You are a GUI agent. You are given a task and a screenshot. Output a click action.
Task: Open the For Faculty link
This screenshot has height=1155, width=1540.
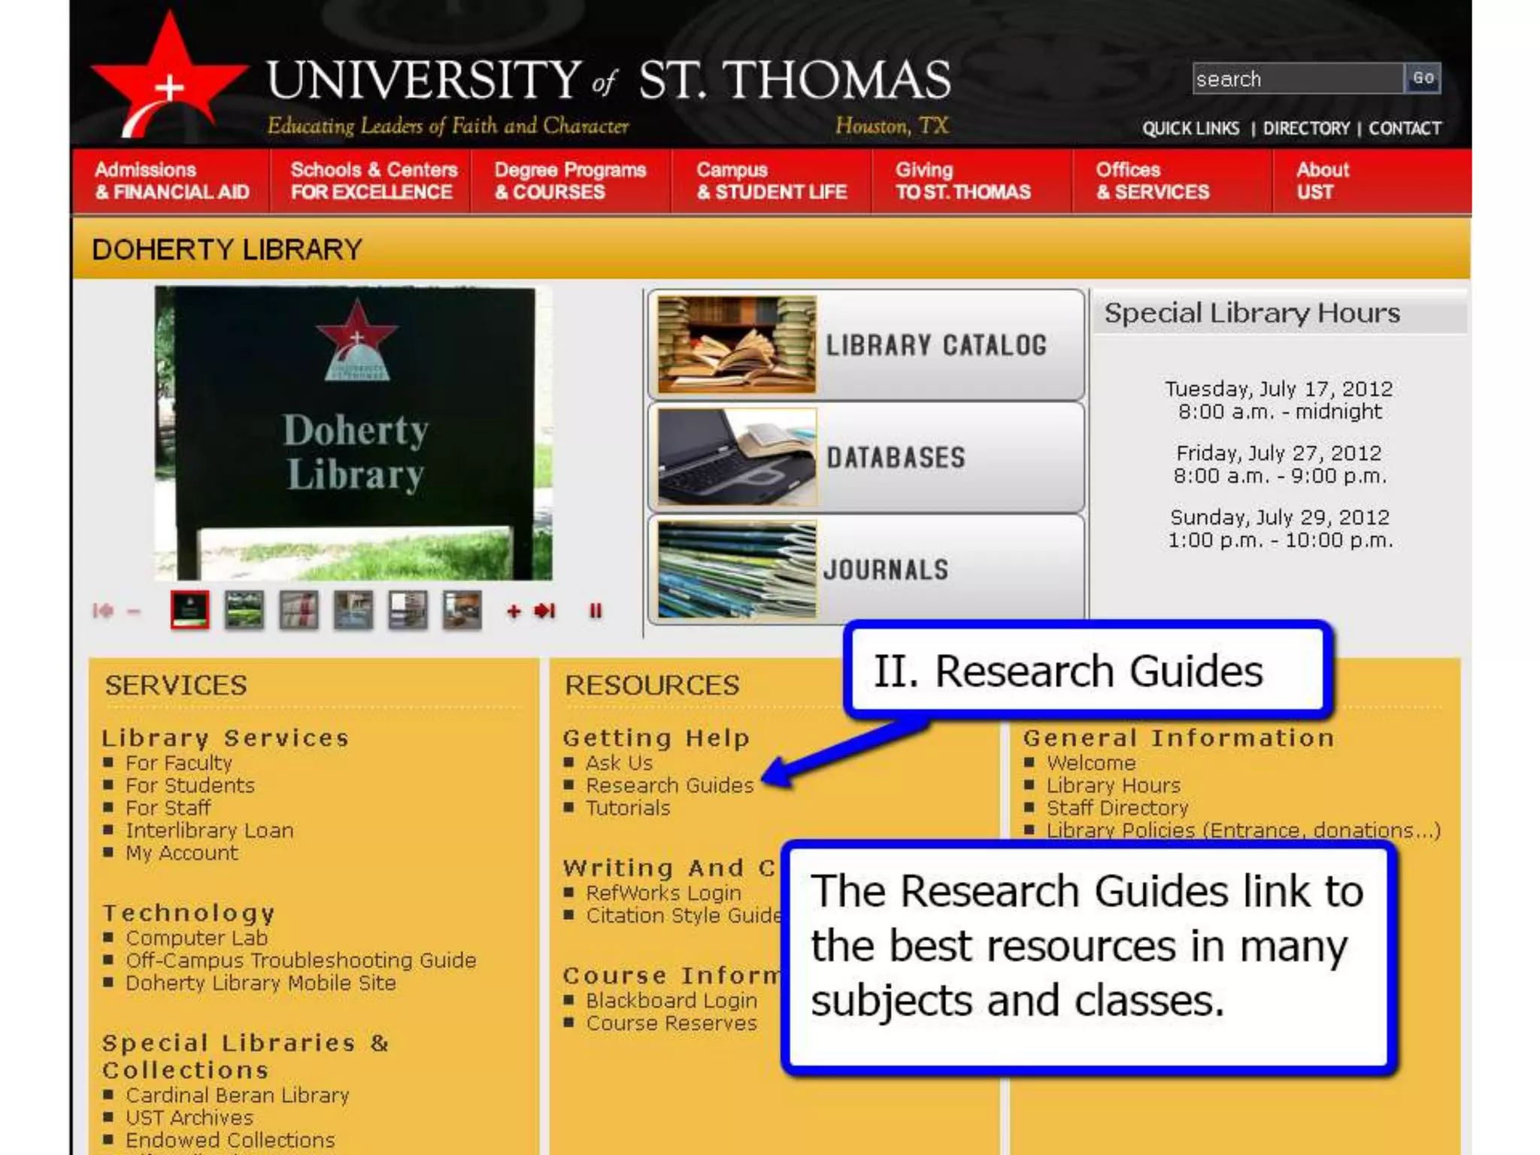(x=179, y=763)
